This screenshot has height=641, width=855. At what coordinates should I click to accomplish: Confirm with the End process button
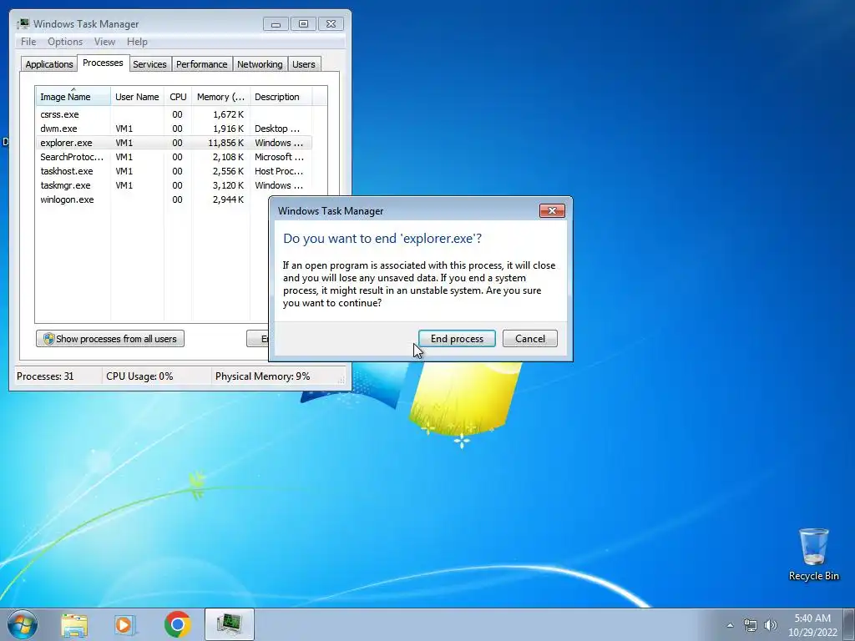click(x=457, y=339)
